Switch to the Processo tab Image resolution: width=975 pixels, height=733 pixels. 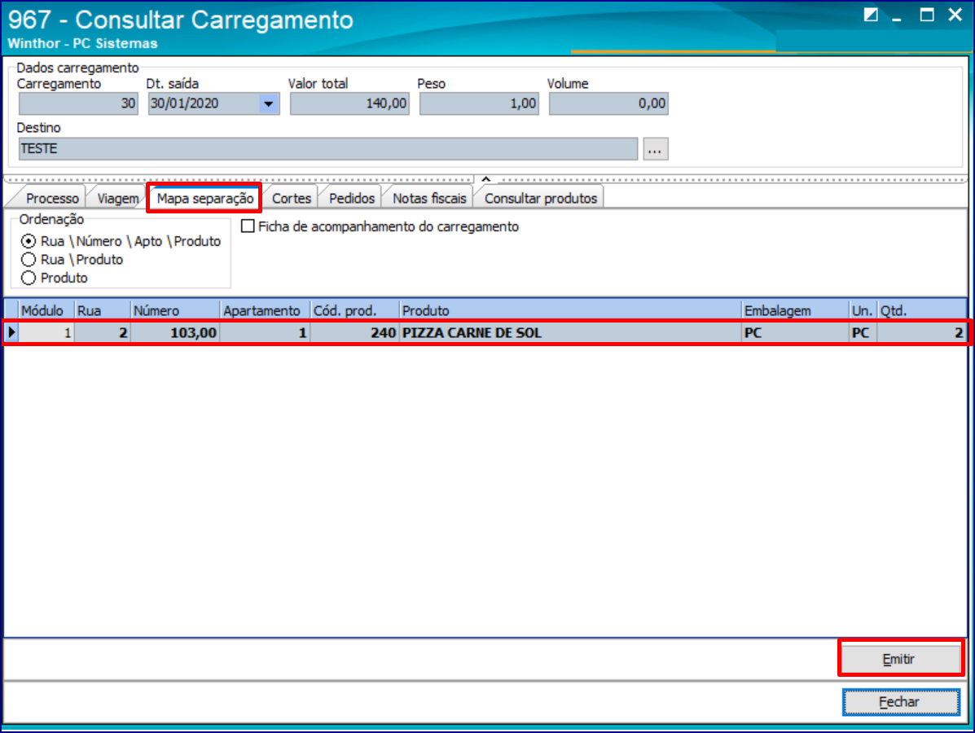pos(51,199)
